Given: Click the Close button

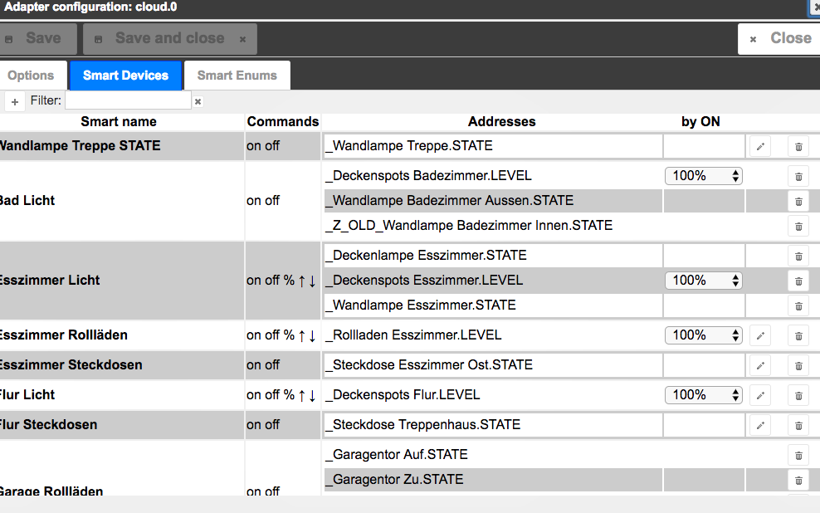Looking at the screenshot, I should pos(780,38).
